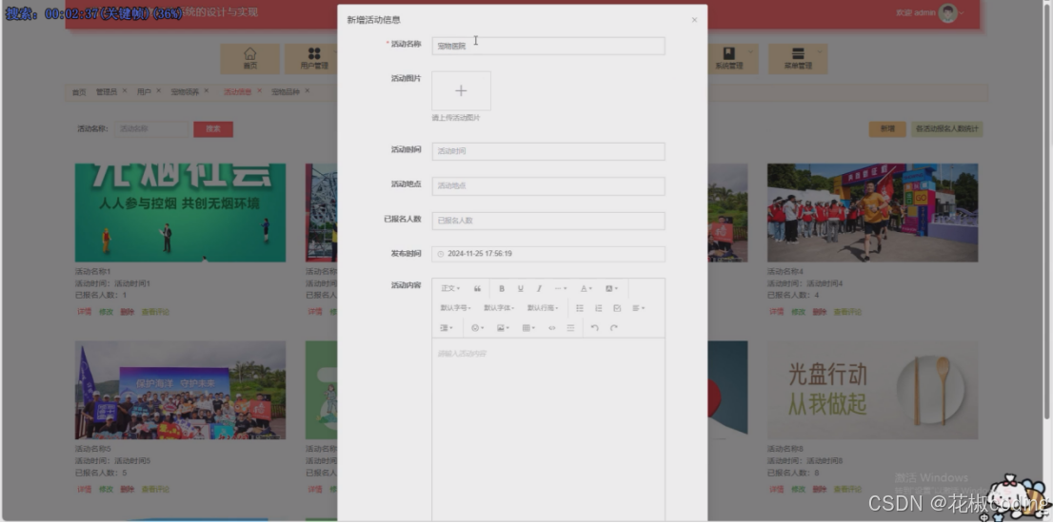This screenshot has width=1053, height=523.
Task: Open the insert image dropdown
Action: pos(503,329)
